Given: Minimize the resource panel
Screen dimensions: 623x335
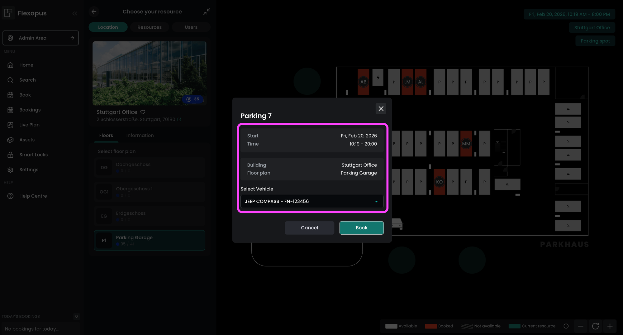Looking at the screenshot, I should 207,12.
